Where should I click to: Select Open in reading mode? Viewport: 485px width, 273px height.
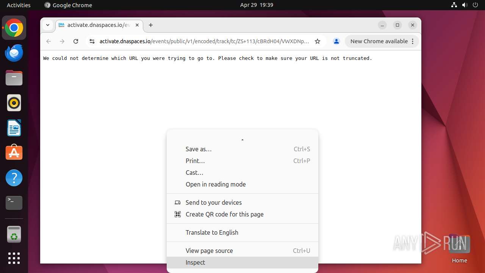pos(242,184)
